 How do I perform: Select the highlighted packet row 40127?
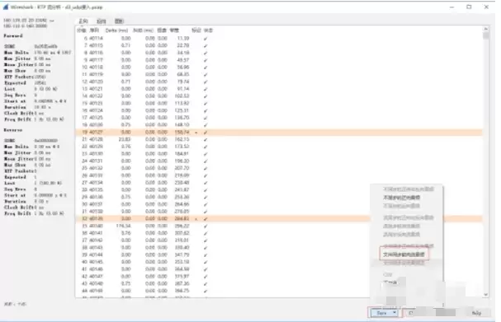tap(279, 132)
